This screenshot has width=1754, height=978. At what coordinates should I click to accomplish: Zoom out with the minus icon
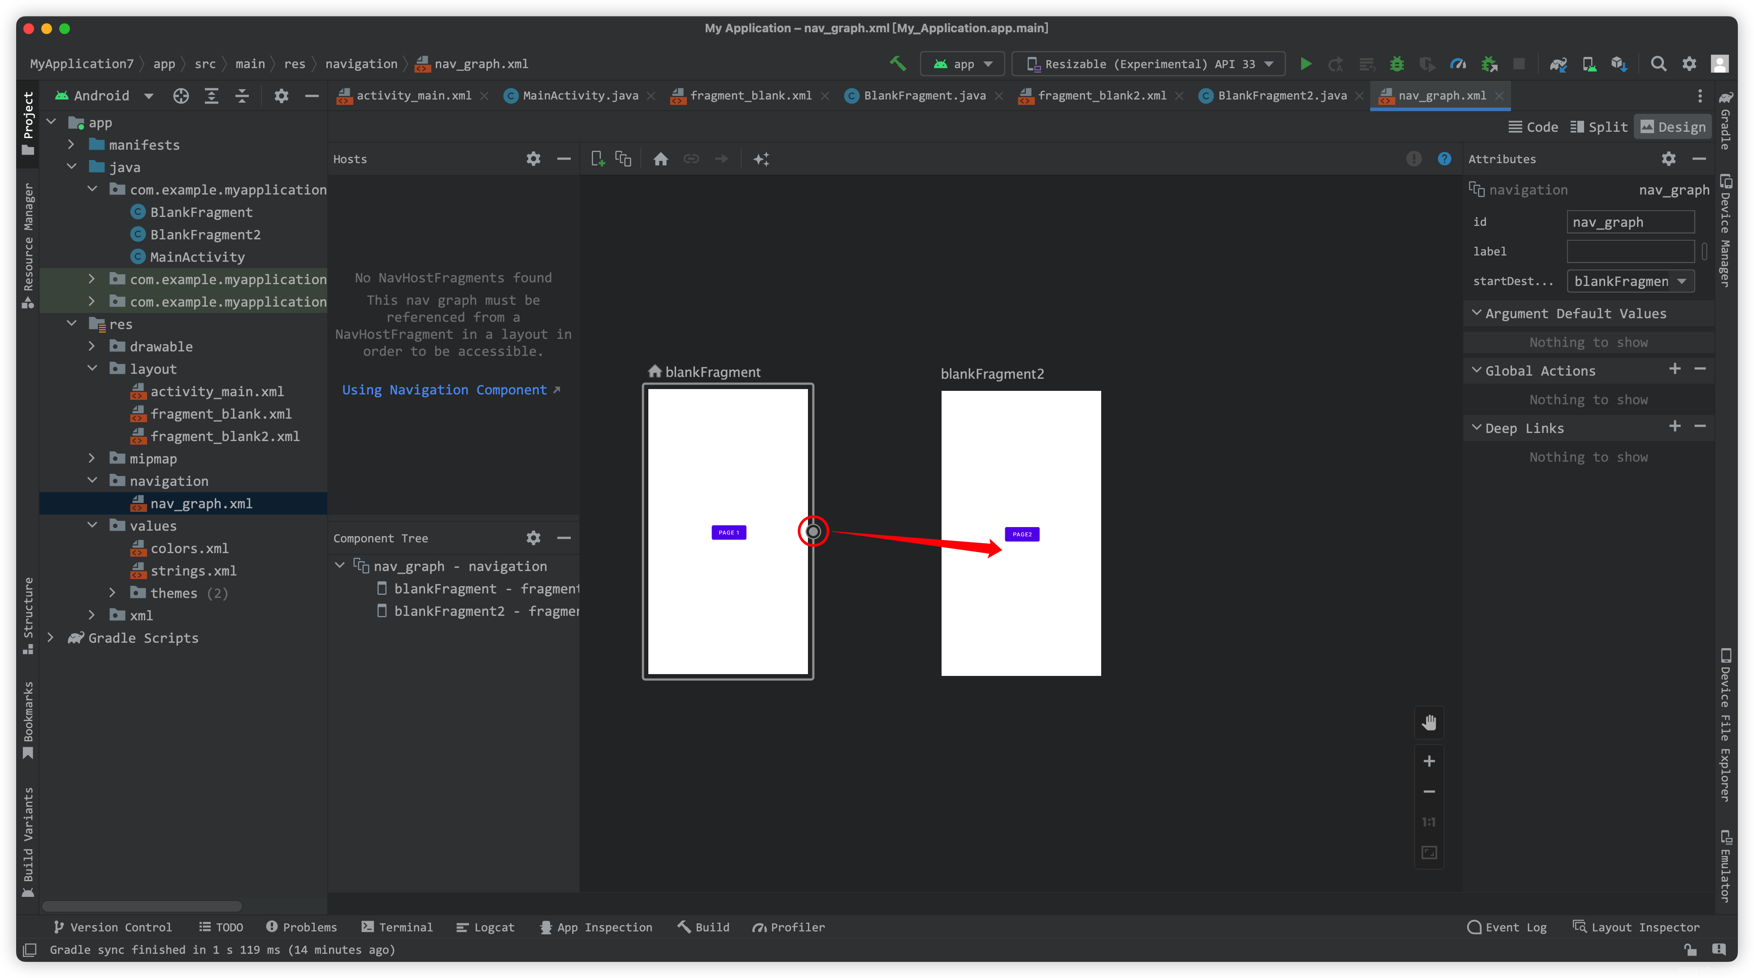click(x=1429, y=792)
